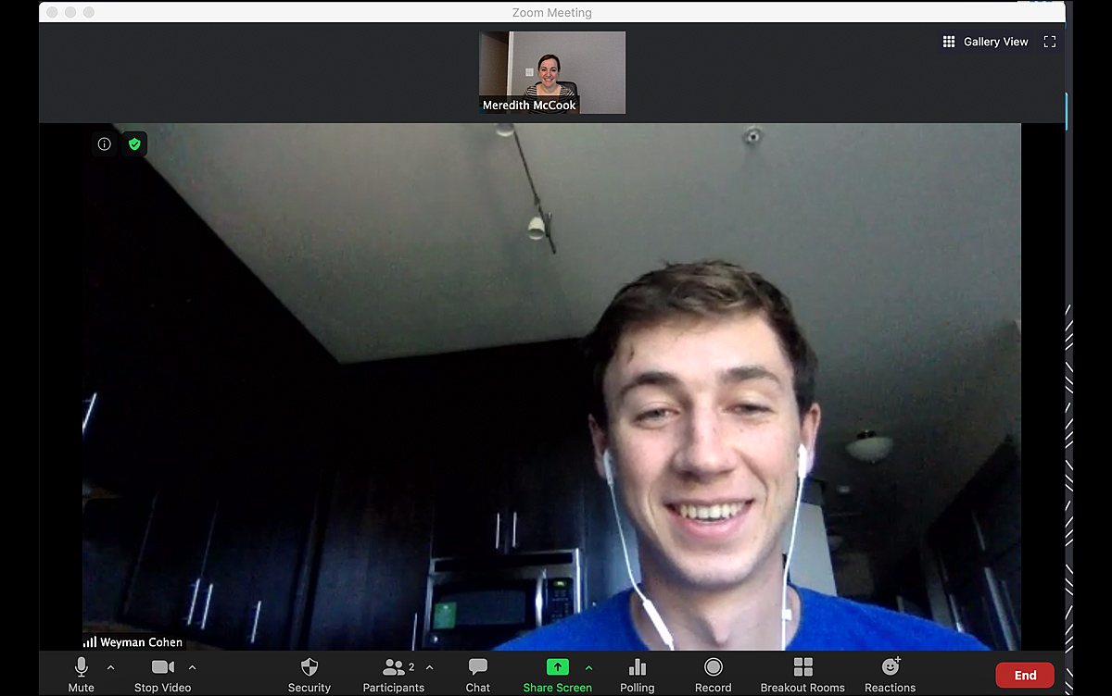This screenshot has height=696, width=1112.
Task: Stop Video camera button
Action: pyautogui.click(x=163, y=674)
